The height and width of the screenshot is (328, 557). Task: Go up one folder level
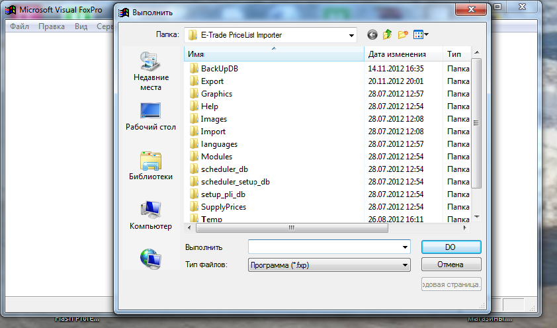[x=387, y=35]
